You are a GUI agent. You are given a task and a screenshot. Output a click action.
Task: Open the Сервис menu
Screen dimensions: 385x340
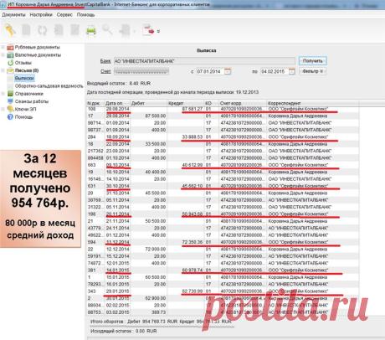64,15
